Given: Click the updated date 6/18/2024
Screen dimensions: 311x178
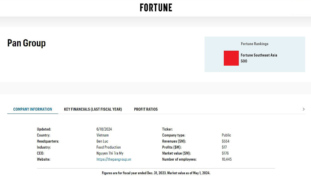Looking at the screenshot, I should pyautogui.click(x=104, y=129).
